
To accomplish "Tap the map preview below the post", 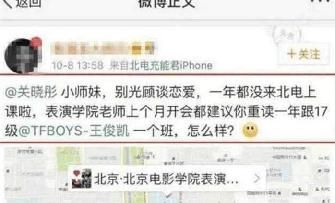I will coord(167,174).
